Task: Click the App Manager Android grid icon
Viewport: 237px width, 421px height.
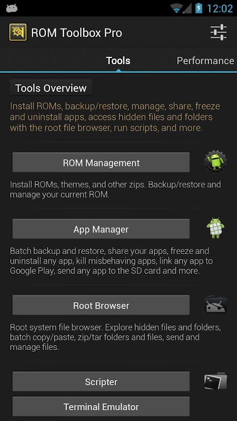Action: coord(215,228)
